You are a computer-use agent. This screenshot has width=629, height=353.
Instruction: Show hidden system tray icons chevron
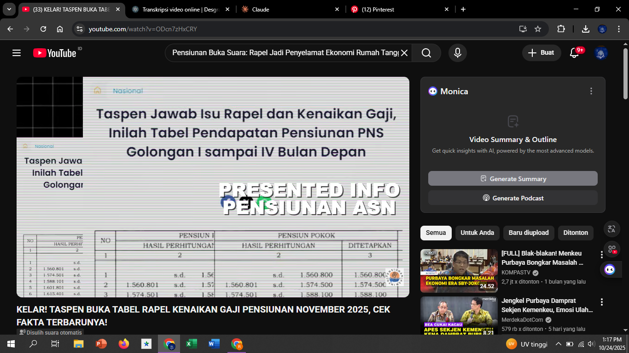point(559,344)
